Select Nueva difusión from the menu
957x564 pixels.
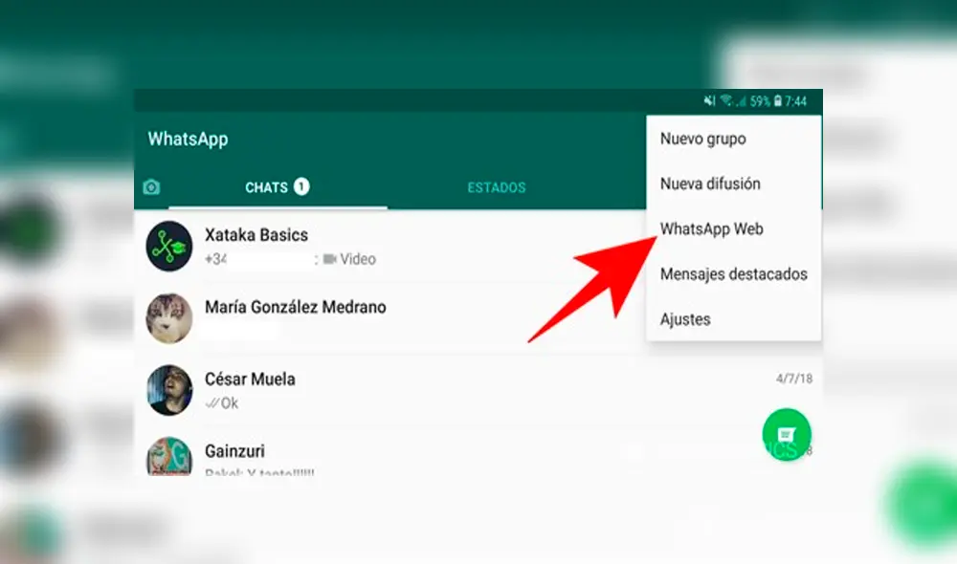coord(711,184)
